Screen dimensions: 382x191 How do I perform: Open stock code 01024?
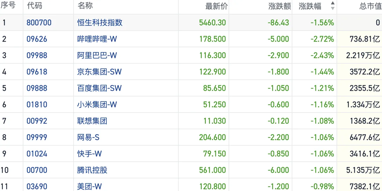37,154
